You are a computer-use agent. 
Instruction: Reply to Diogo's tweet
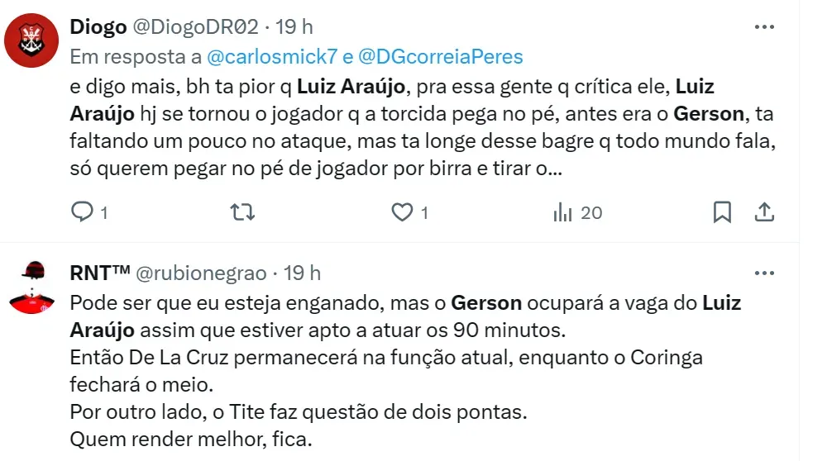point(82,212)
